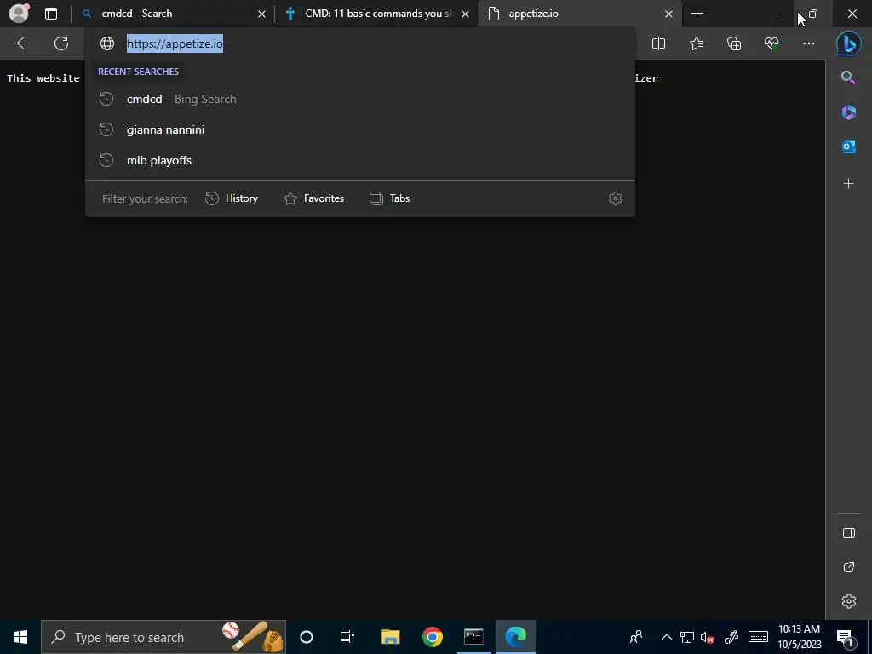This screenshot has width=872, height=654.
Task: Open the Microsoft 365 sidebar icon
Action: [x=848, y=112]
